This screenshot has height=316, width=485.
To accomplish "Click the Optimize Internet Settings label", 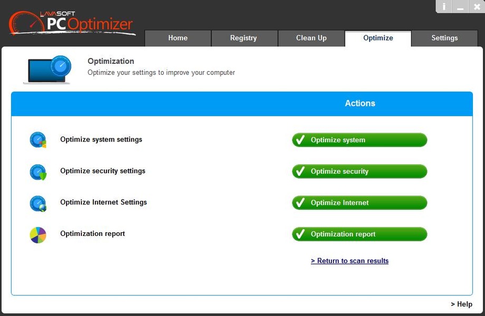I will [103, 202].
